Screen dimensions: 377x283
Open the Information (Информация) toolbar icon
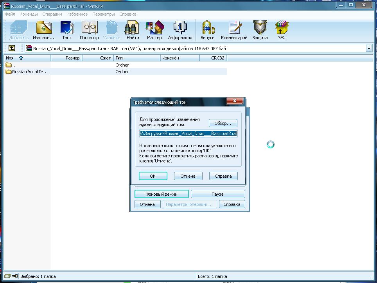point(180,30)
